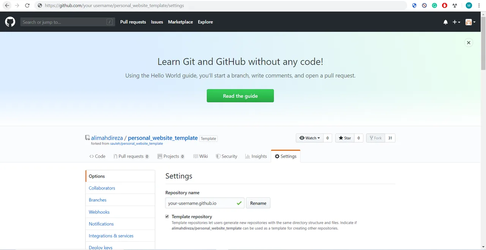Open Pull requests in top navigation
Screen dimensions: 486x250
pyautogui.click(x=133, y=22)
